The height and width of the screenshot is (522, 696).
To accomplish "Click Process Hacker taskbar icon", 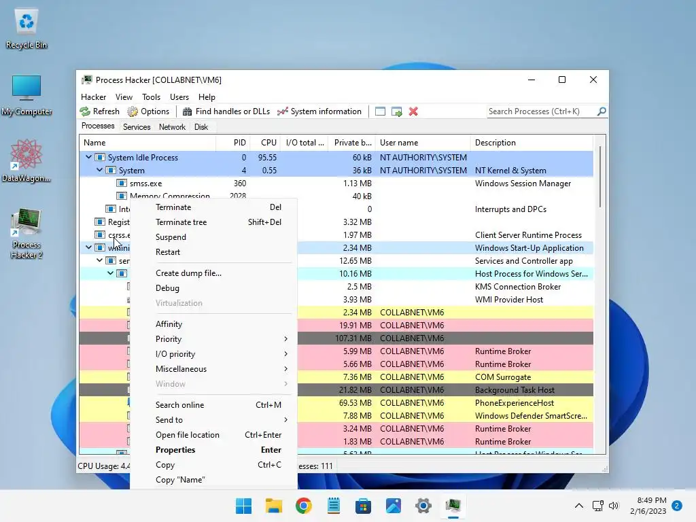I will pos(453,506).
